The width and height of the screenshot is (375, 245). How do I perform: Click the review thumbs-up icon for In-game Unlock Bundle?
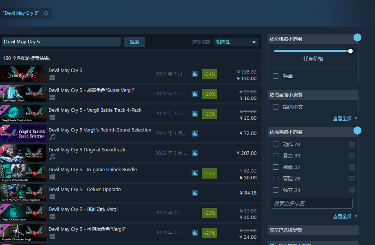tap(195, 173)
